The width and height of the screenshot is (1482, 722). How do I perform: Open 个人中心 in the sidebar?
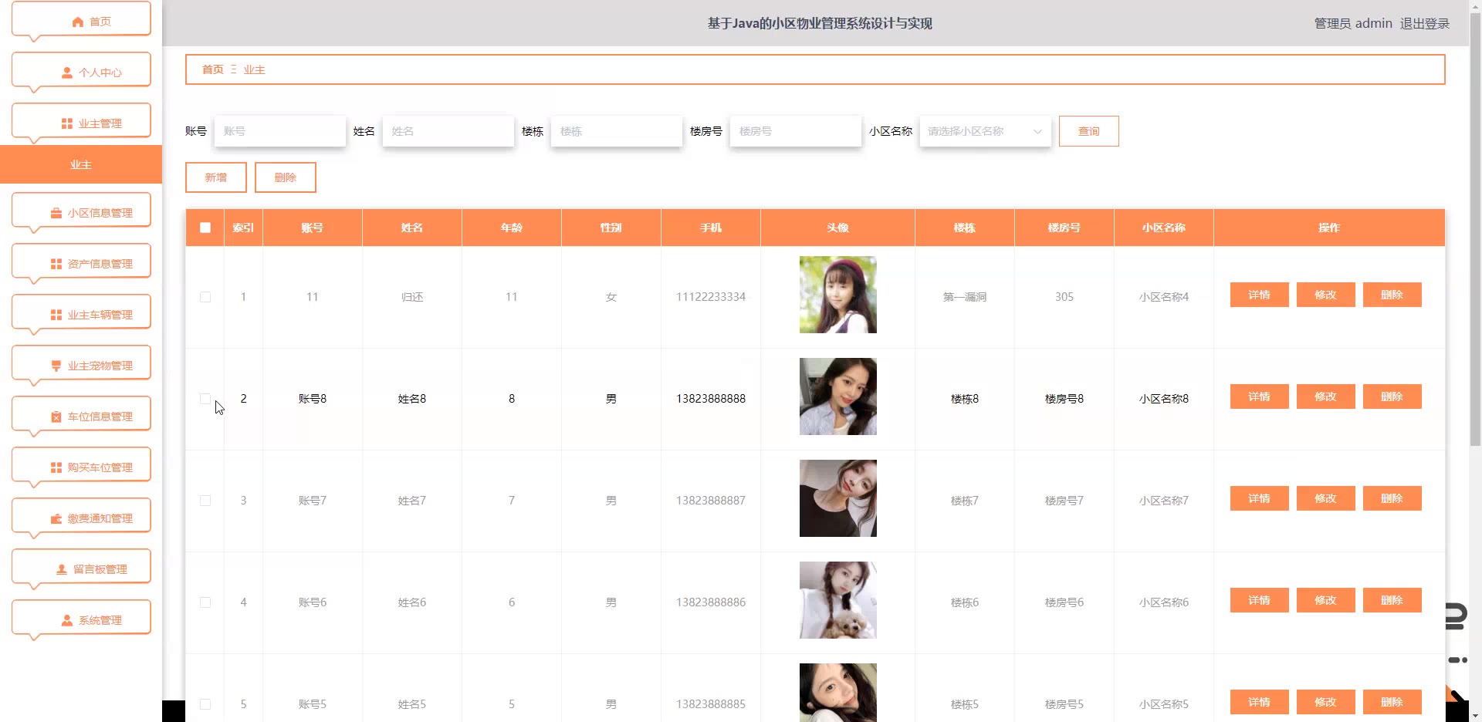[x=81, y=73]
